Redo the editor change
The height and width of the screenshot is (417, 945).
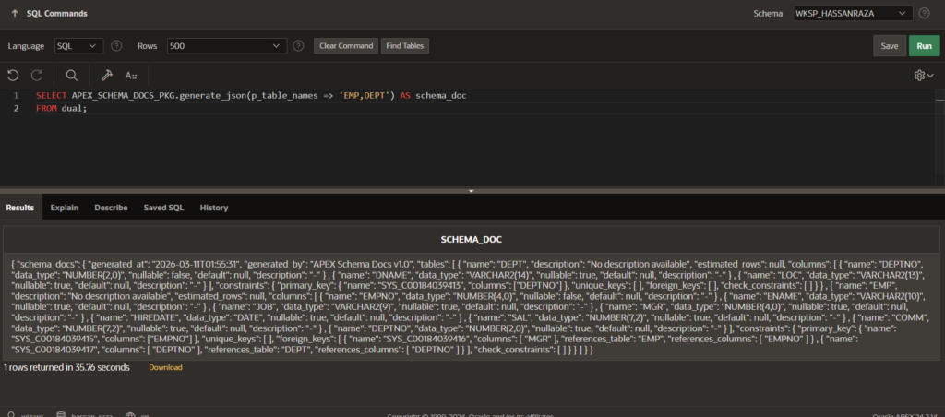click(x=37, y=75)
